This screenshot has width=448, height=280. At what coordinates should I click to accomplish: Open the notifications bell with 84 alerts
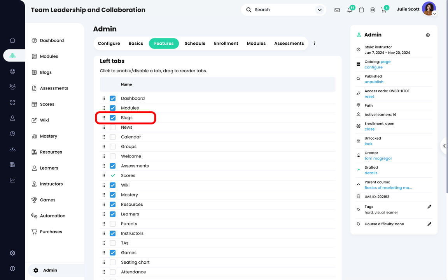tap(349, 10)
